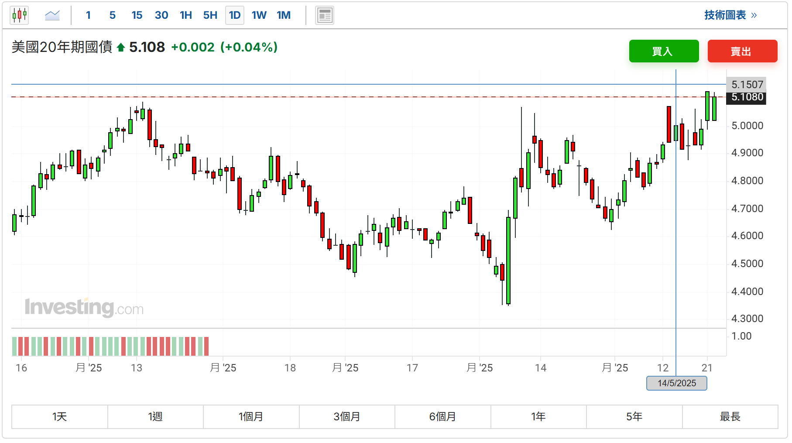Choose the 1年 time range
The image size is (792, 443).
pos(538,417)
